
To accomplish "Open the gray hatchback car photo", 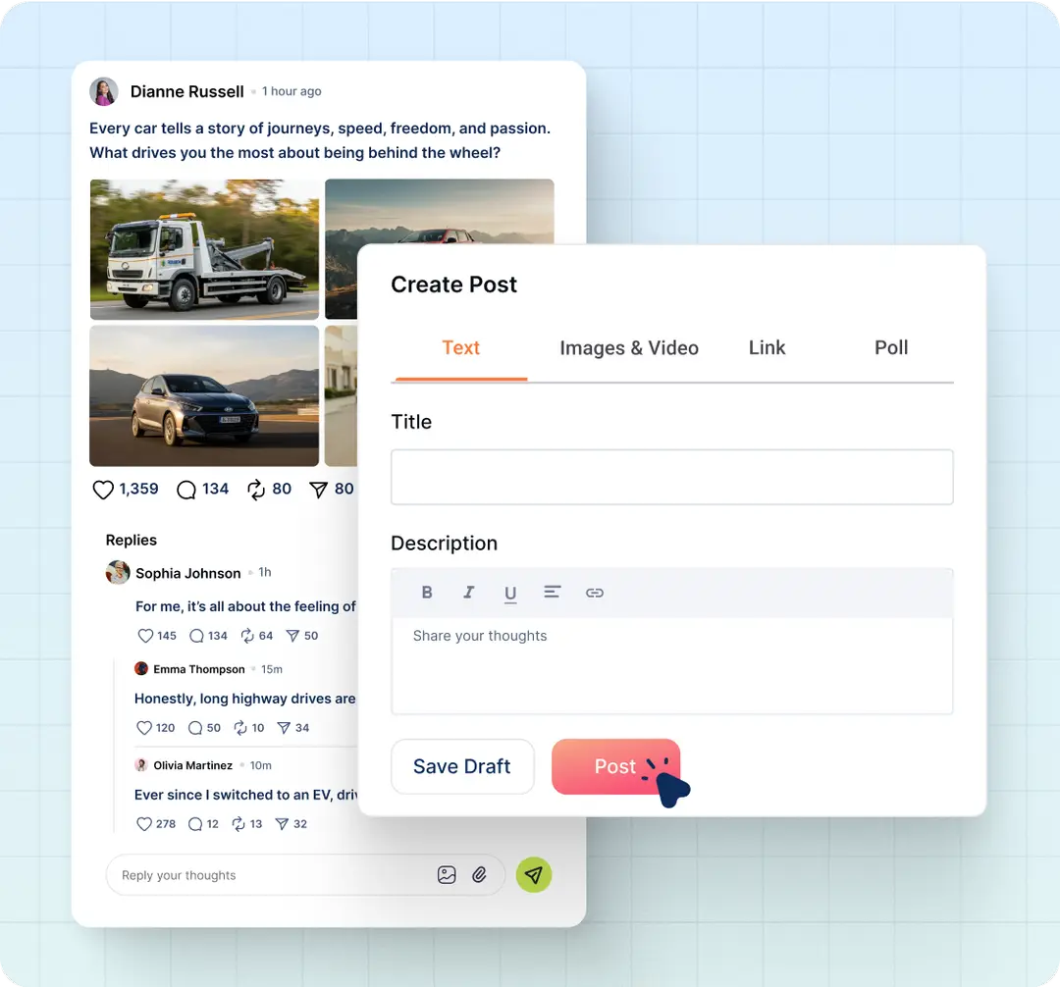I will (204, 396).
